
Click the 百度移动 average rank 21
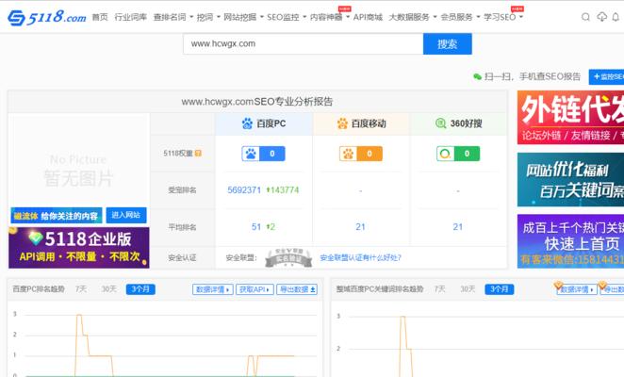[x=361, y=227]
